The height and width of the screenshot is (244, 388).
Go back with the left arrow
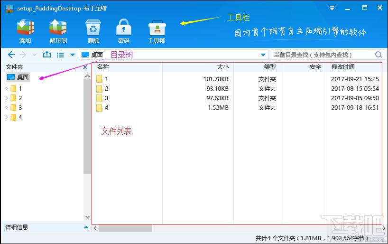pyautogui.click(x=11, y=55)
